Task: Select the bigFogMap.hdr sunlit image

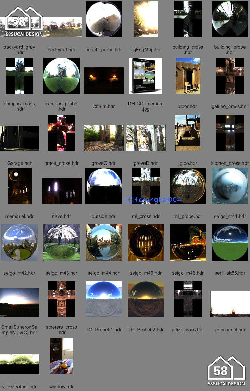Action: point(146,19)
